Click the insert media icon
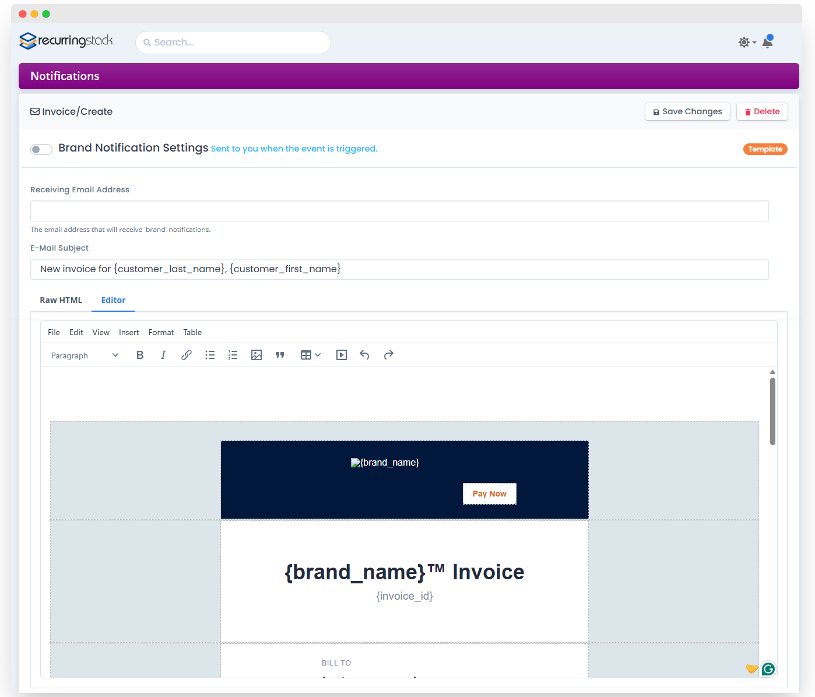This screenshot has width=815, height=697. [342, 355]
